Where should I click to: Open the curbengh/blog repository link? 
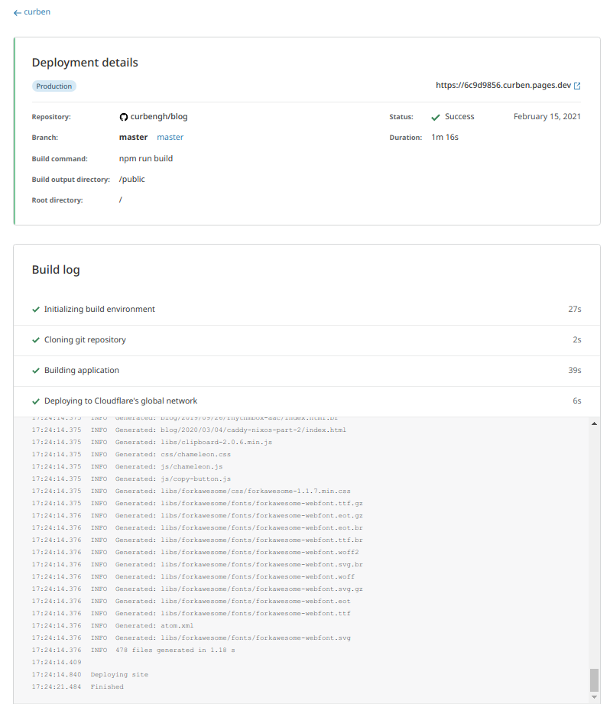coord(159,117)
